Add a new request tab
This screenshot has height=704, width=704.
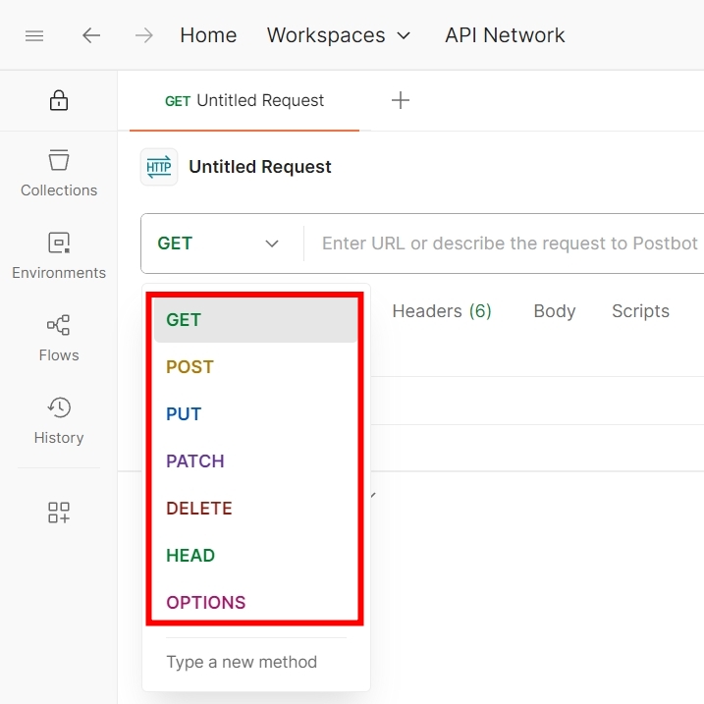(401, 100)
